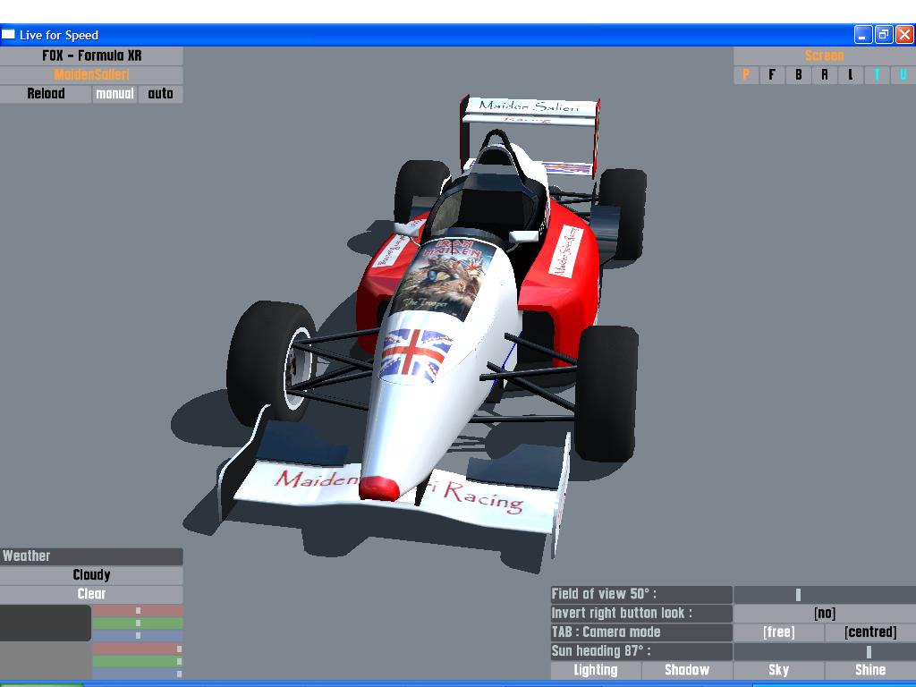This screenshot has width=916, height=687.
Task: Click the Field of view 50° label
Action: 641,595
